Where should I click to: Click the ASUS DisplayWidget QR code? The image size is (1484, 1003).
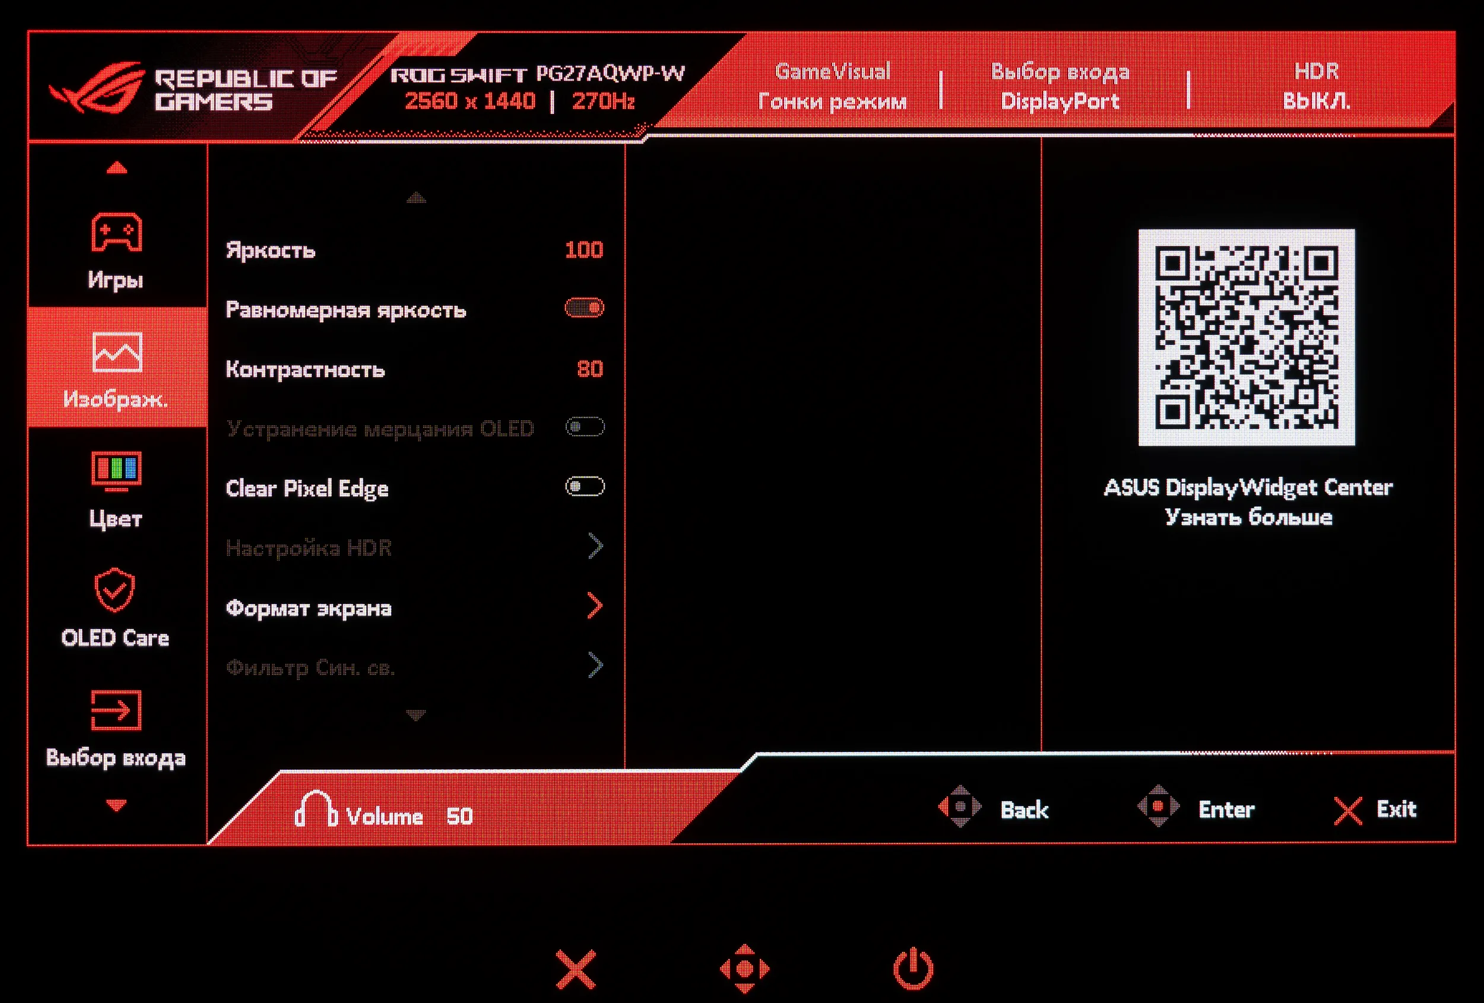coord(1246,337)
